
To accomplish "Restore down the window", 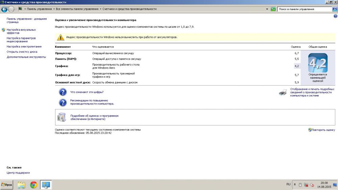I will (x=331, y=2).
